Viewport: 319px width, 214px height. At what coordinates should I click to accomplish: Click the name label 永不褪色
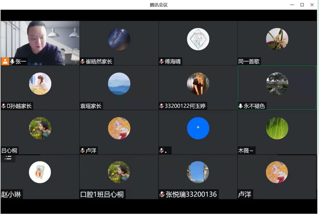click(x=254, y=106)
